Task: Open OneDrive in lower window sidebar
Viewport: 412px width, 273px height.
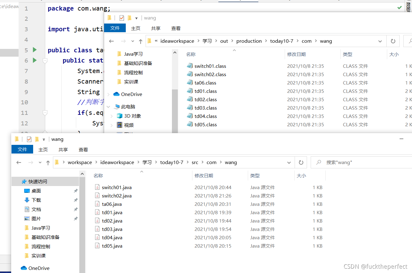Action: pos(39,268)
